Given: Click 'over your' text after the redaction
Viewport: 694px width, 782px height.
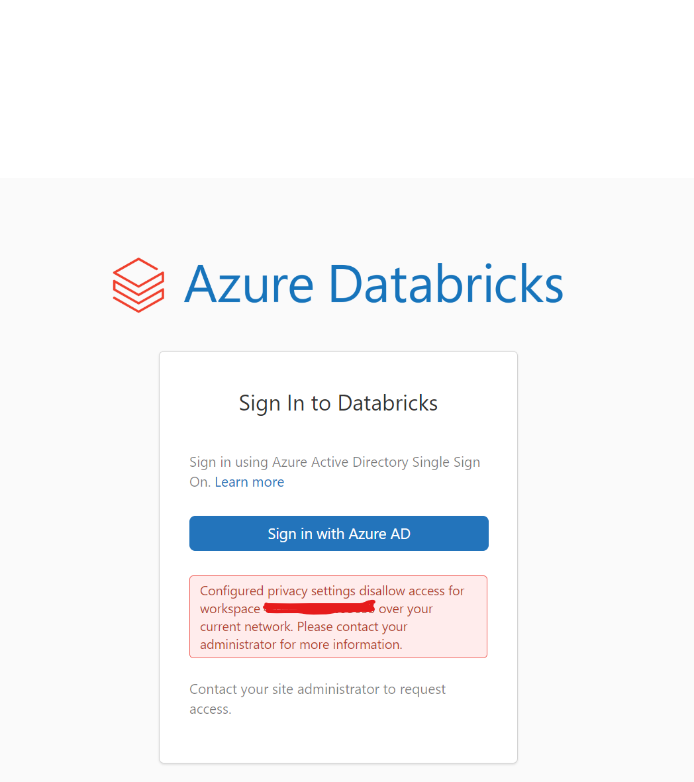Looking at the screenshot, I should [x=405, y=609].
